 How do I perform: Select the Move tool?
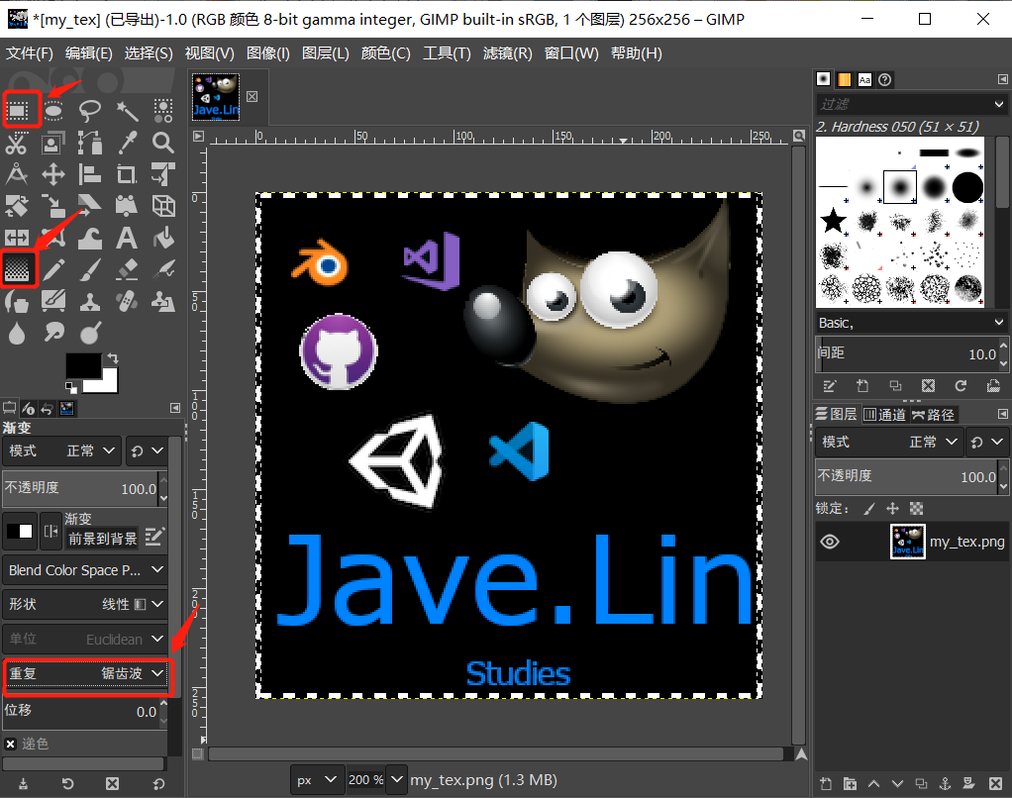click(x=53, y=174)
